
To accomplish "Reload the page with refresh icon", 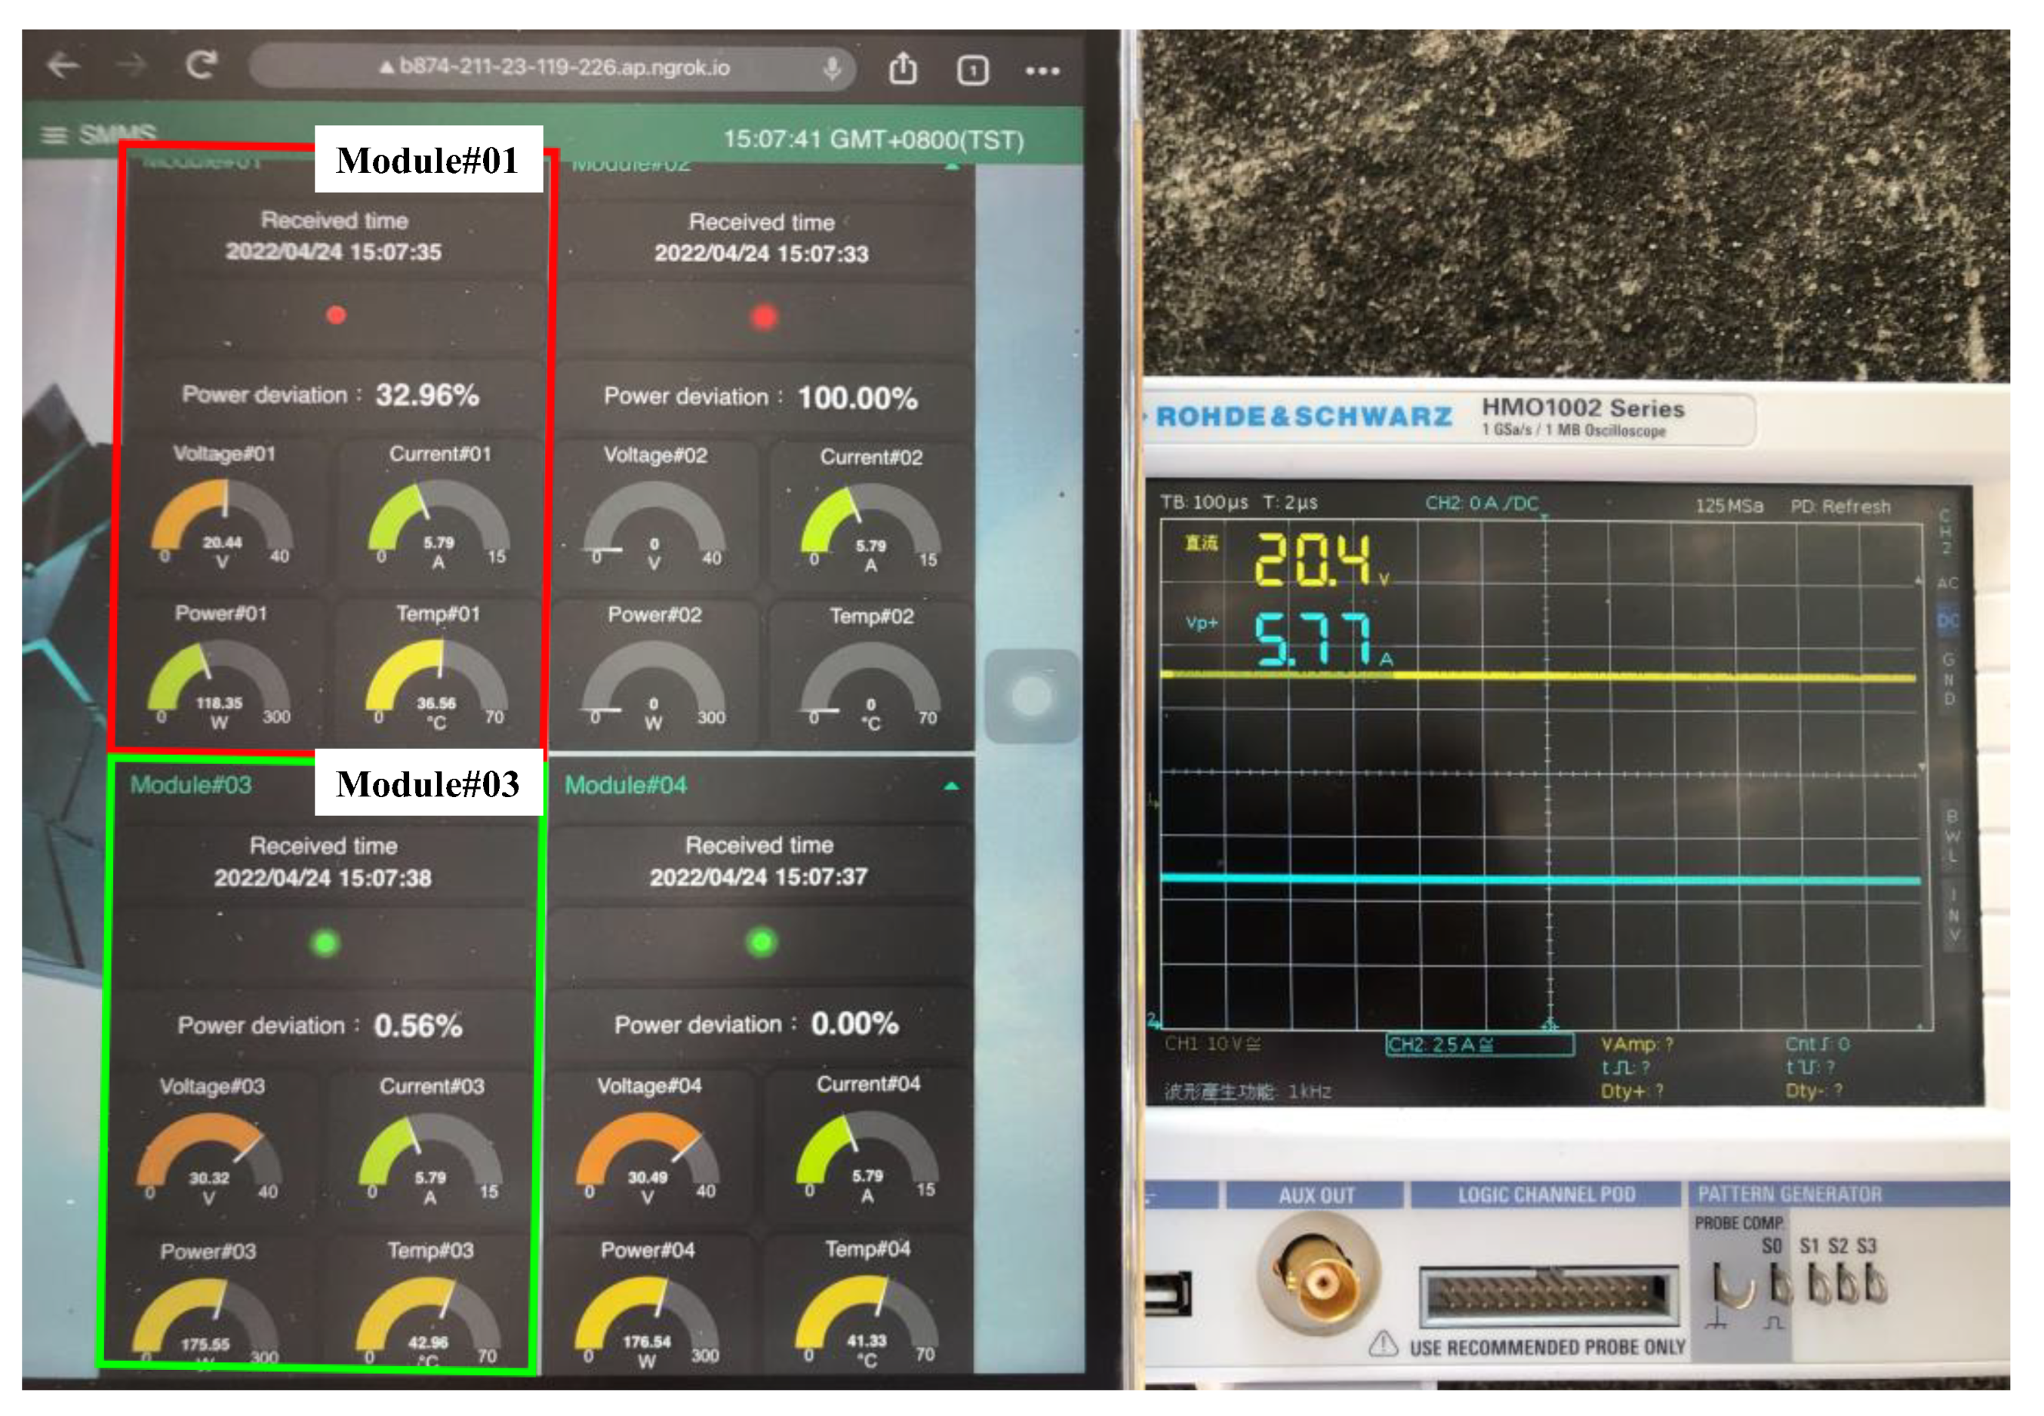I will pyautogui.click(x=201, y=65).
